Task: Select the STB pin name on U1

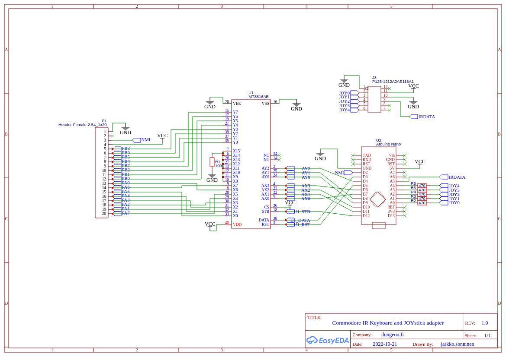Action: point(265,212)
